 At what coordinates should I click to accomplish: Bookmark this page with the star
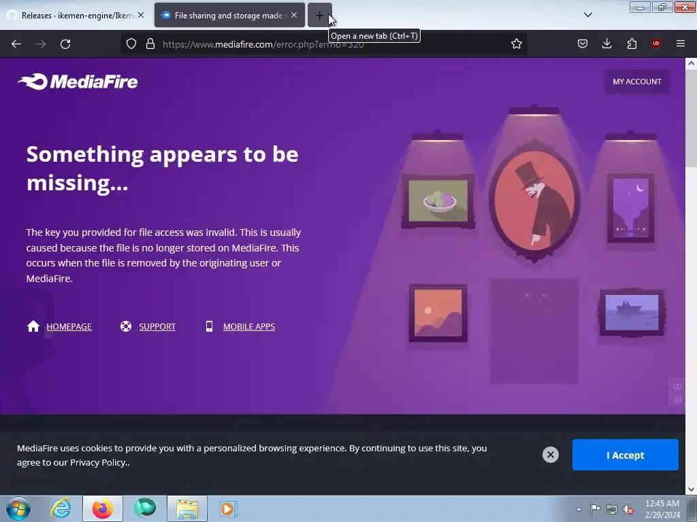[516, 43]
